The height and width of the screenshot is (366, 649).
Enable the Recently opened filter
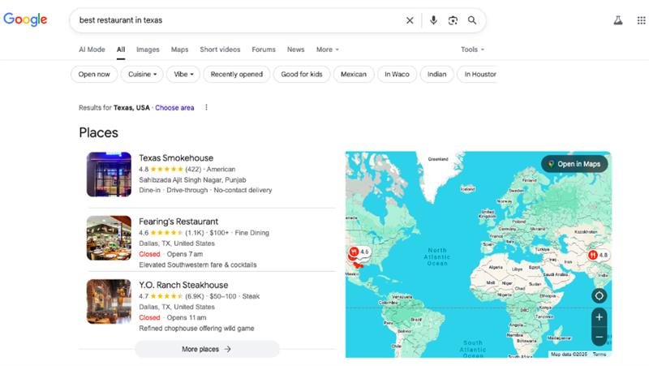coord(236,75)
